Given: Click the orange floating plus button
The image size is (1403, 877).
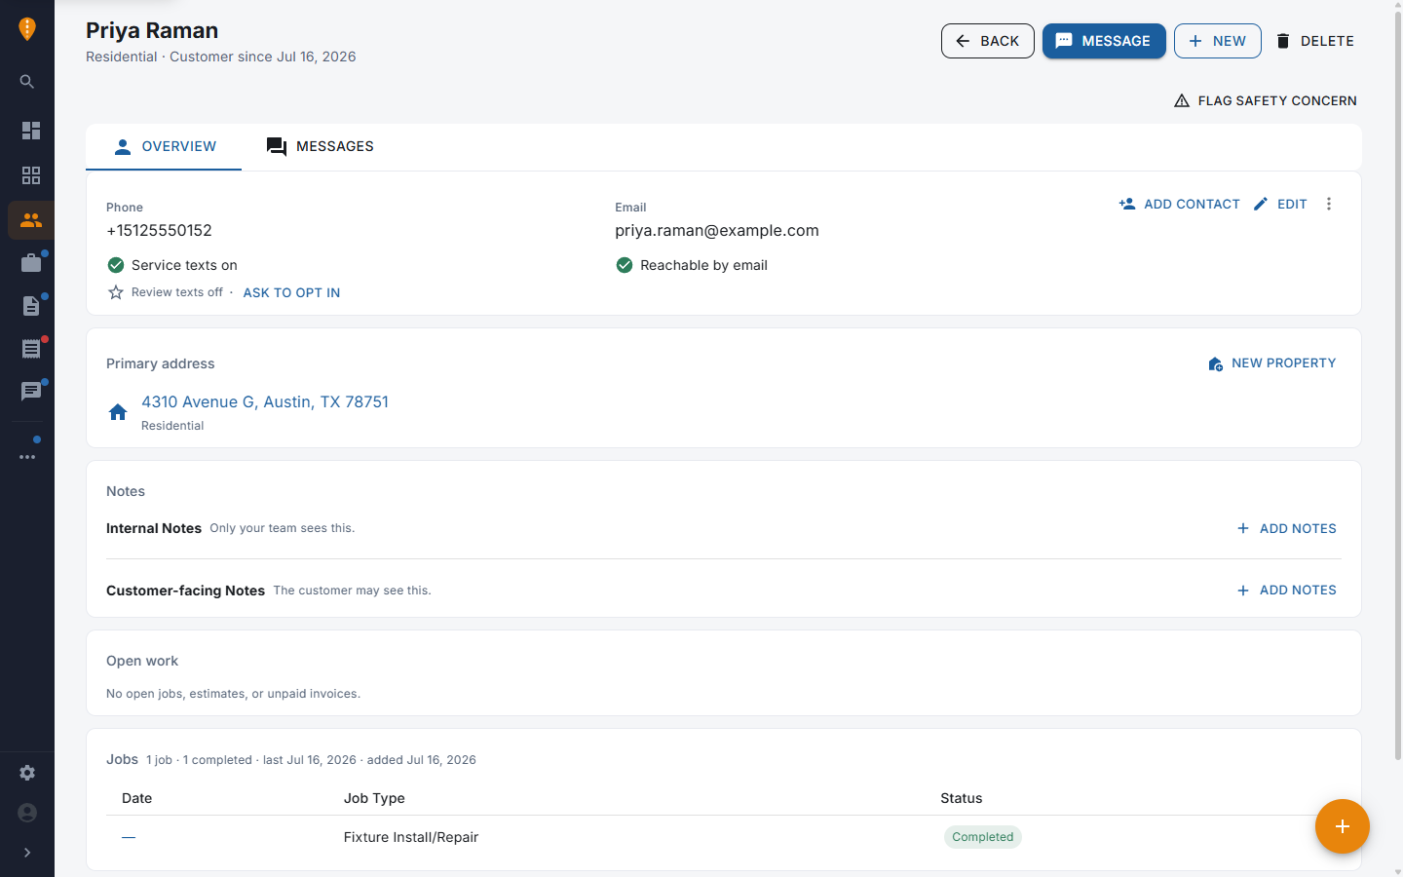Looking at the screenshot, I should pyautogui.click(x=1343, y=826).
